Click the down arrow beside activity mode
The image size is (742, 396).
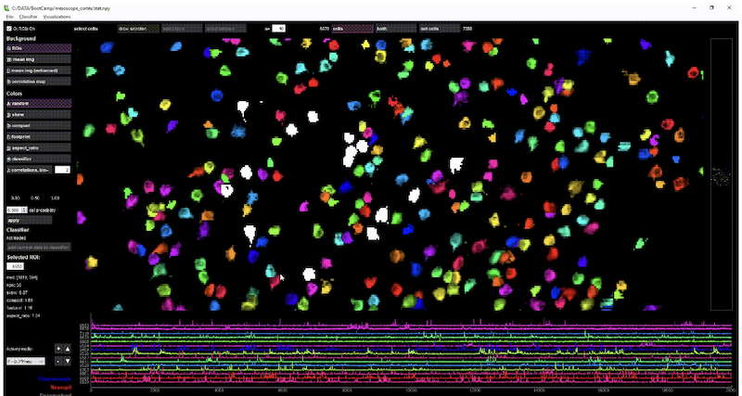pos(65,360)
